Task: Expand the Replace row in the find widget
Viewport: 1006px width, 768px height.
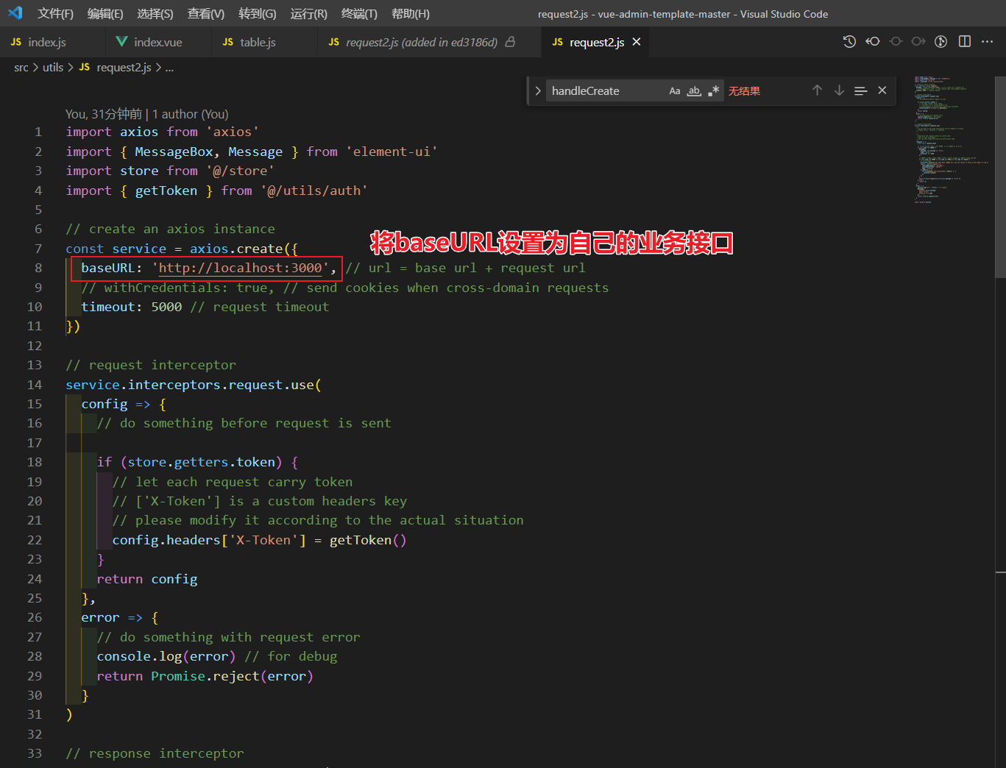Action: [x=538, y=90]
